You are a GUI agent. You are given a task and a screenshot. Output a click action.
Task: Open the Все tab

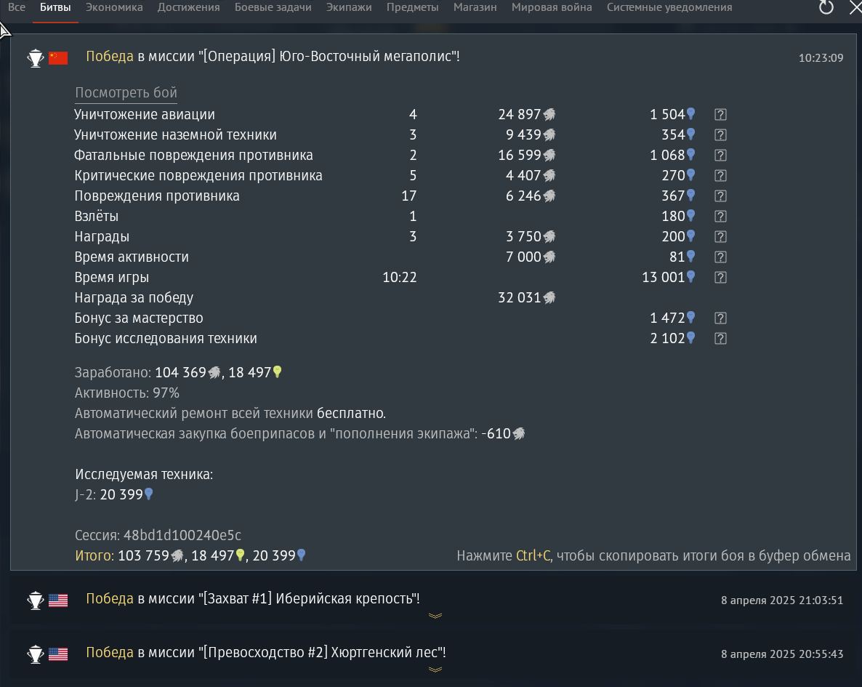point(17,8)
